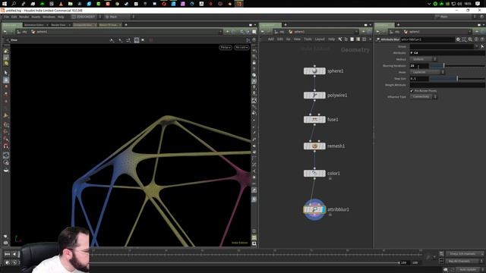Open the Layout menu in network editor

click(320, 39)
